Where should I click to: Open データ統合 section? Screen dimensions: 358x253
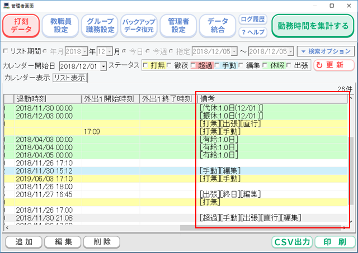[218, 26]
